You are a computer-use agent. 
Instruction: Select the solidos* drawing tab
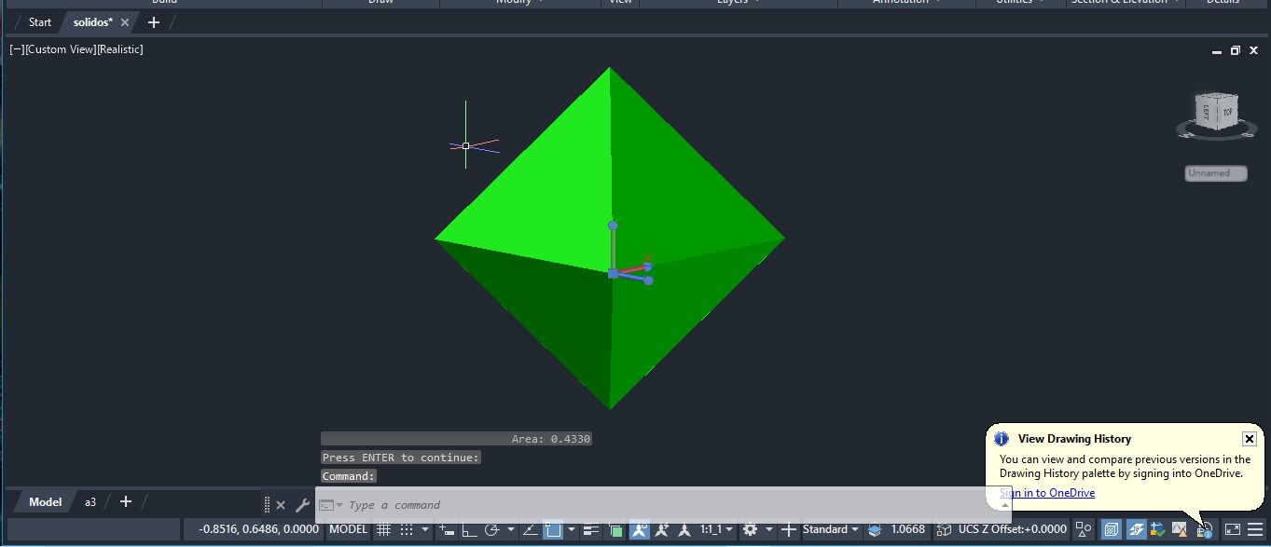pyautogui.click(x=92, y=22)
